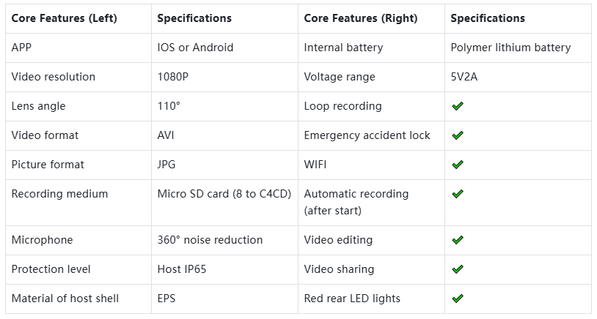This screenshot has width=597, height=319.
Task: Select the IOS or Android cell
Action: [x=195, y=48]
